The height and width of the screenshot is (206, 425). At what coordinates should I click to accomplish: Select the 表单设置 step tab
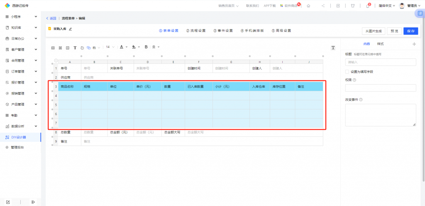click(x=169, y=31)
